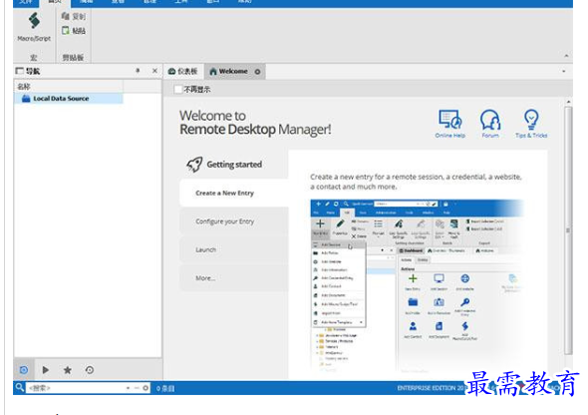Switch to the dashboard (仪表板) tab
Image resolution: width=588 pixels, height=415 pixels.
pyautogui.click(x=183, y=71)
